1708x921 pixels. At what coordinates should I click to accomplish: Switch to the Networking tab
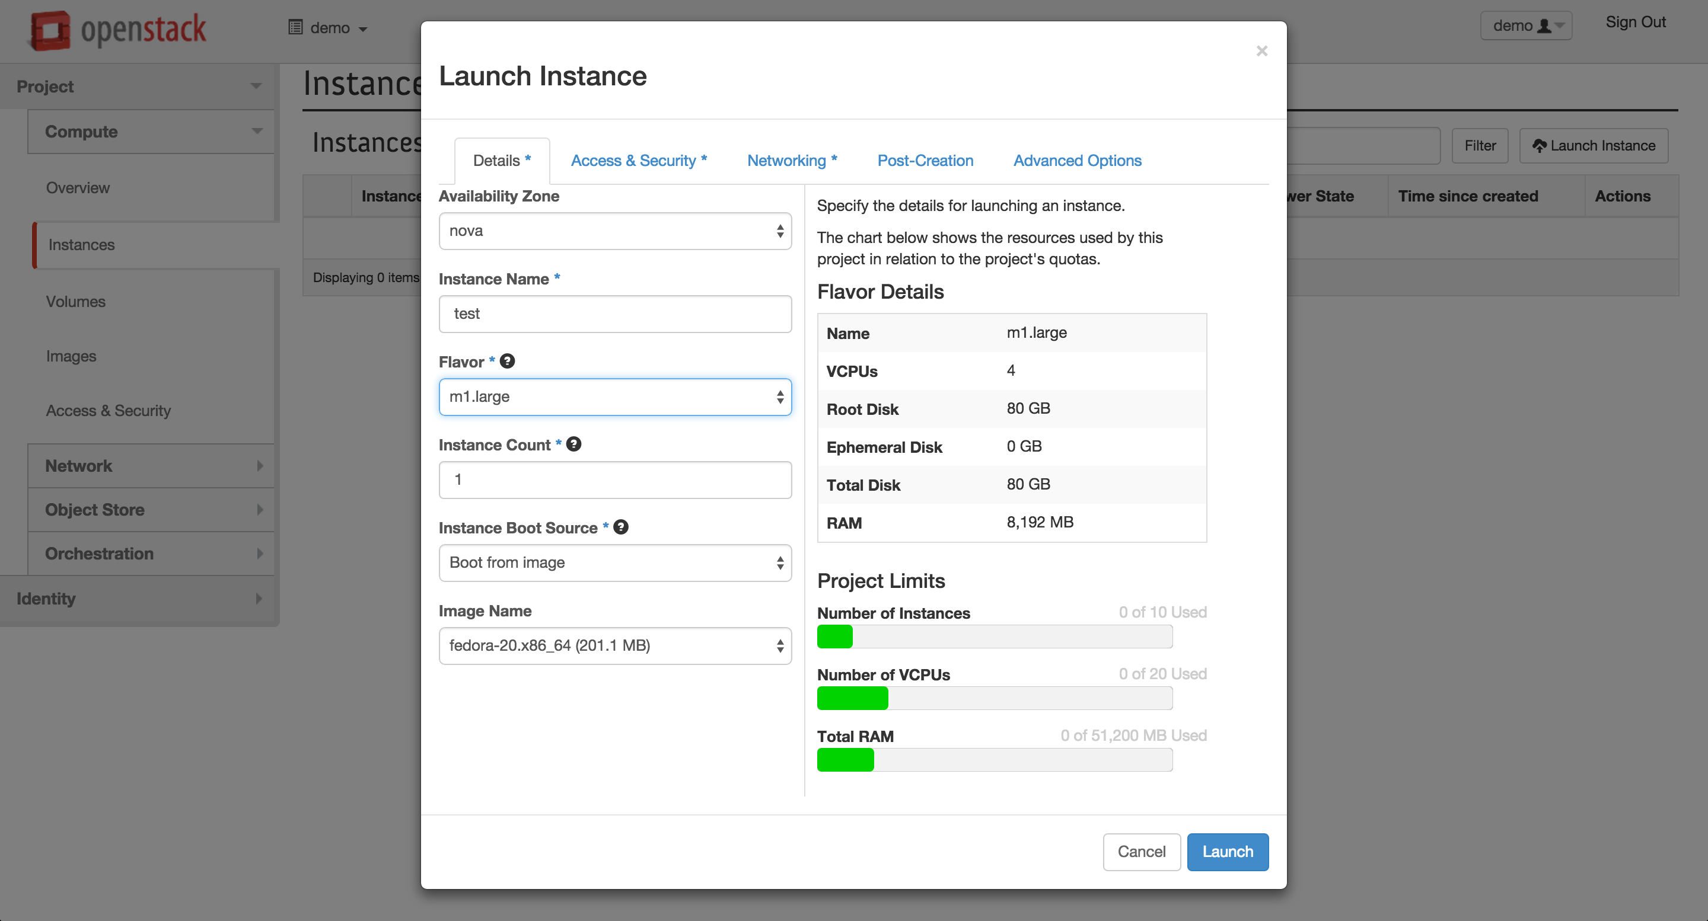pos(792,161)
